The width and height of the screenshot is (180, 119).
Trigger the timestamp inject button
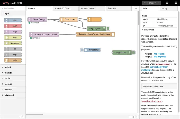[82, 50]
